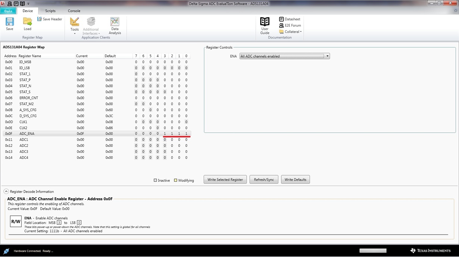459x257 pixels.
Task: Switch to the Device tab
Action: pyautogui.click(x=28, y=11)
